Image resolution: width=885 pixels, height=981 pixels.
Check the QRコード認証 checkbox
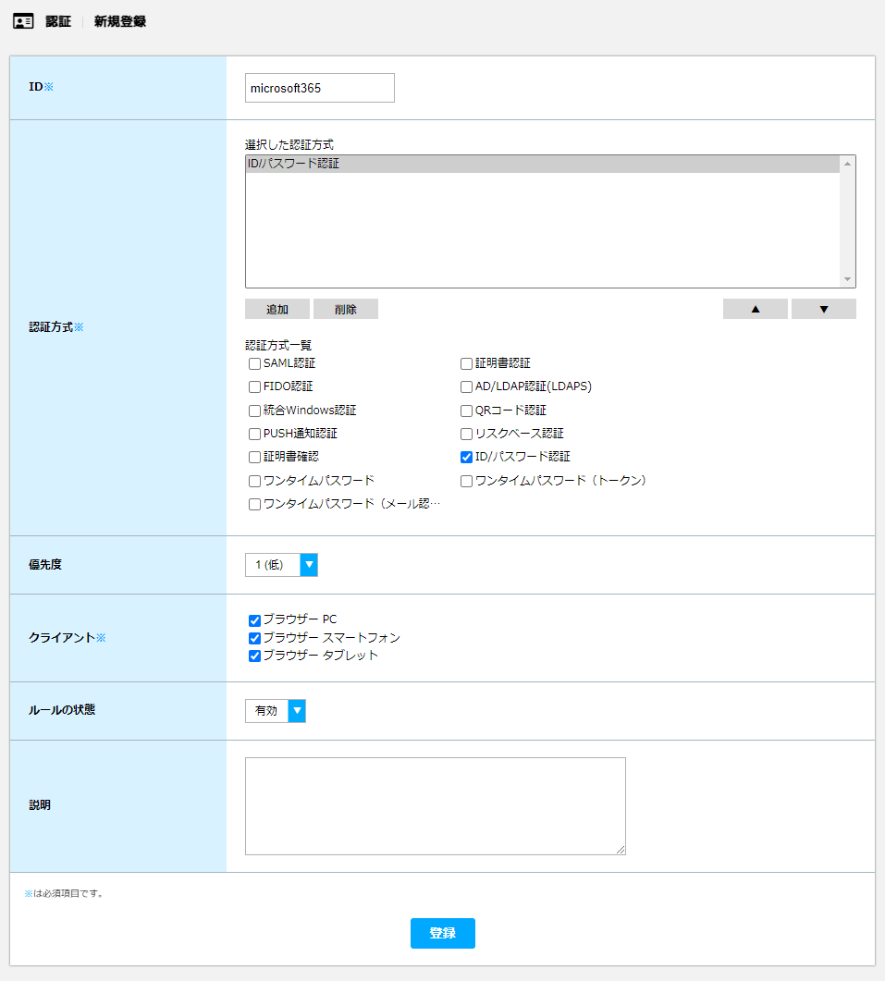(466, 411)
